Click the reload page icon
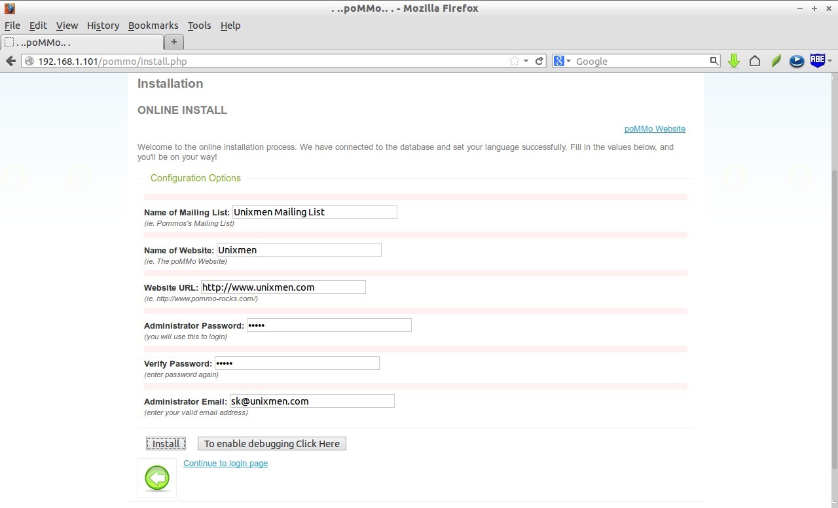 pyautogui.click(x=539, y=61)
